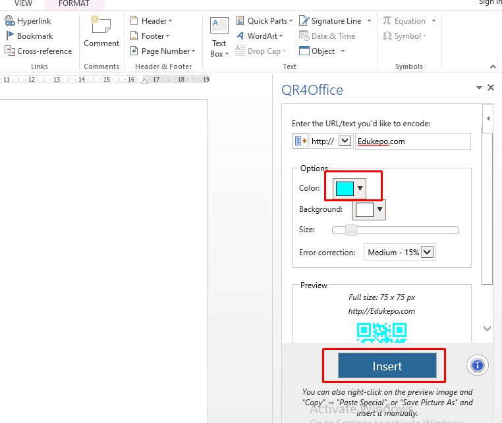The width and height of the screenshot is (502, 423).
Task: Click the URL text input field
Action: (x=412, y=141)
